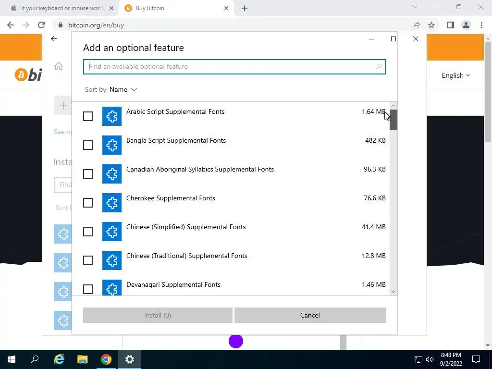Open File Explorer from taskbar
Screen dimensions: 492x369
(x=83, y=359)
